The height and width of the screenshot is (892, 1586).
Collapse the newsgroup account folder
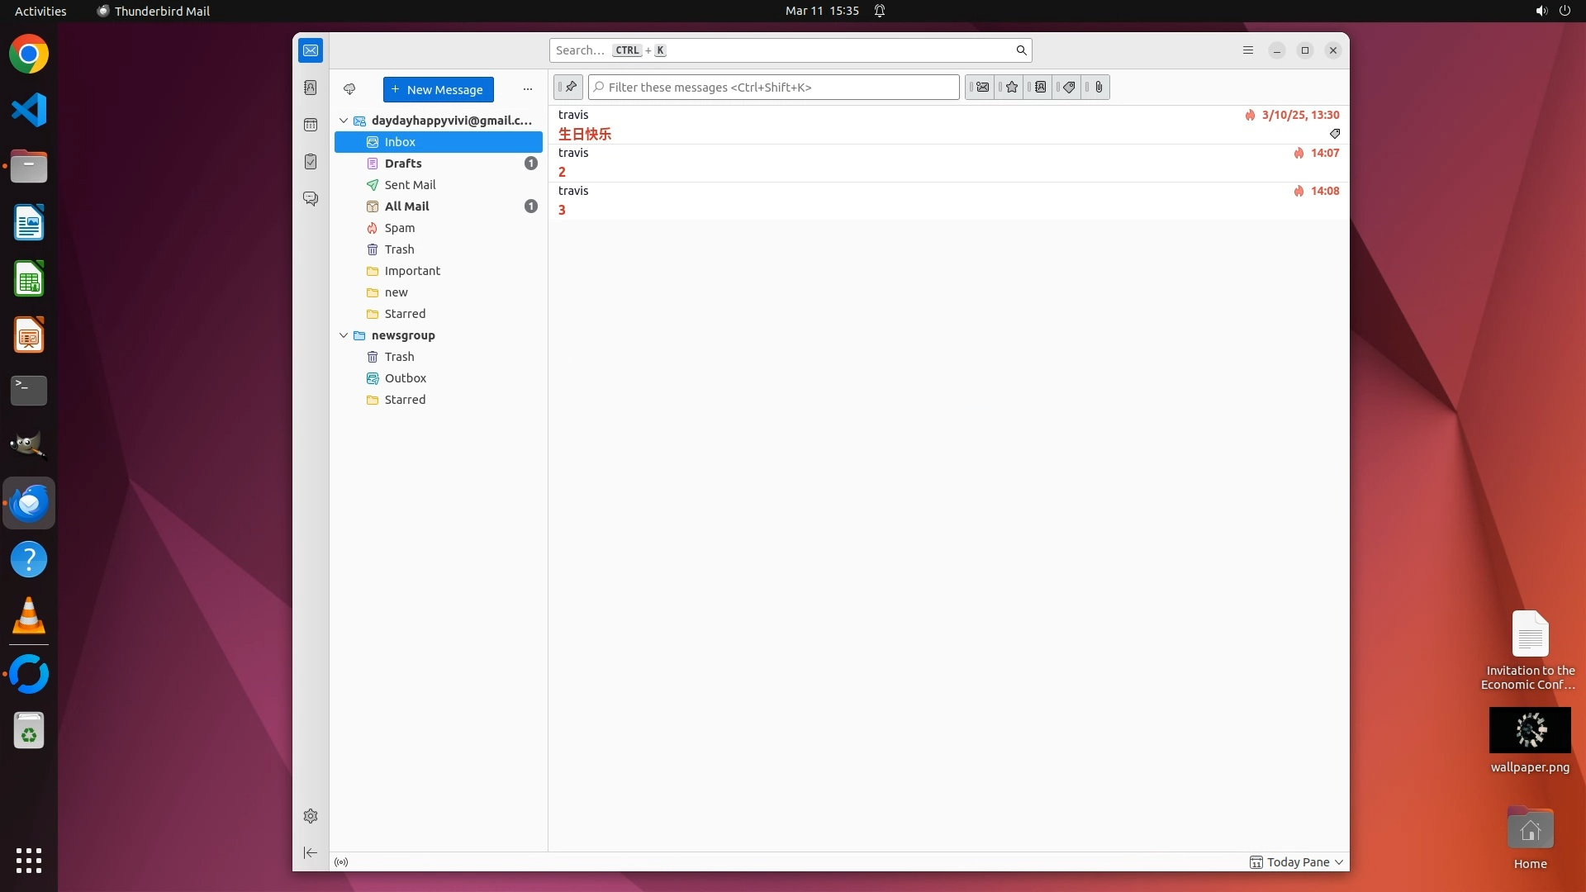pyautogui.click(x=344, y=335)
